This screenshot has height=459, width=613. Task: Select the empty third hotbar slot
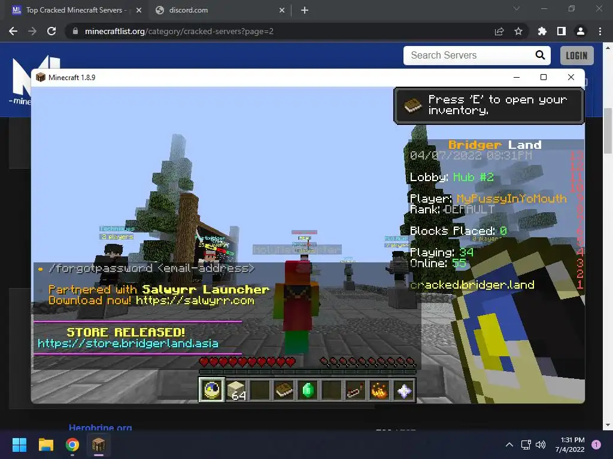point(260,390)
